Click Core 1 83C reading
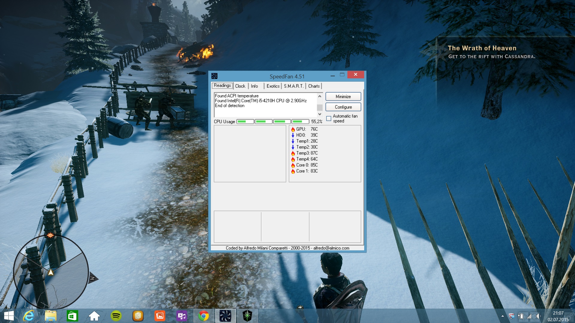This screenshot has height=323, width=575. click(307, 171)
